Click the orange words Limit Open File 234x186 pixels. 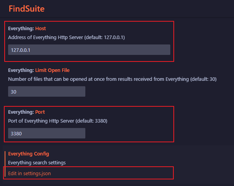coord(53,70)
